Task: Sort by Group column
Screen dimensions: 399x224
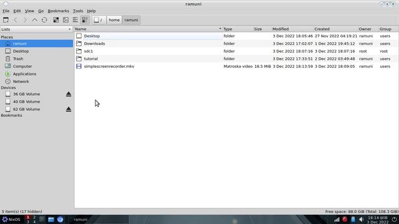Action: pos(388,29)
